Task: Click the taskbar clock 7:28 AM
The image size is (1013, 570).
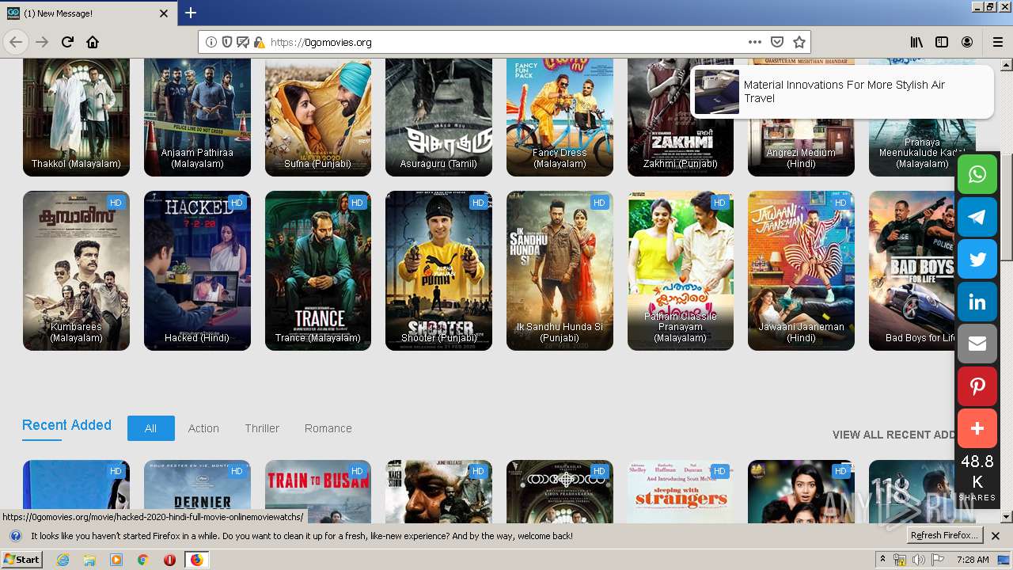Action: [973, 560]
